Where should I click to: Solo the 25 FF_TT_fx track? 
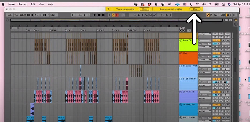point(223,92)
